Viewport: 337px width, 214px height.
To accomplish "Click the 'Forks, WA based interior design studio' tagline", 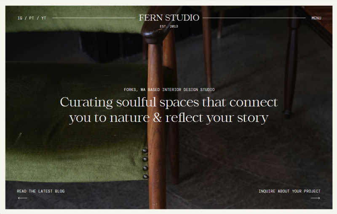I will [x=169, y=89].
